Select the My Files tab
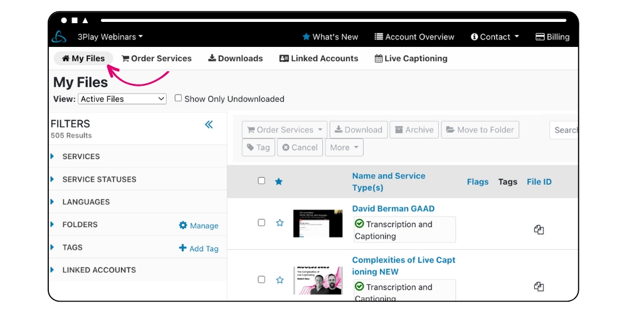The width and height of the screenshot is (627, 313). [83, 58]
